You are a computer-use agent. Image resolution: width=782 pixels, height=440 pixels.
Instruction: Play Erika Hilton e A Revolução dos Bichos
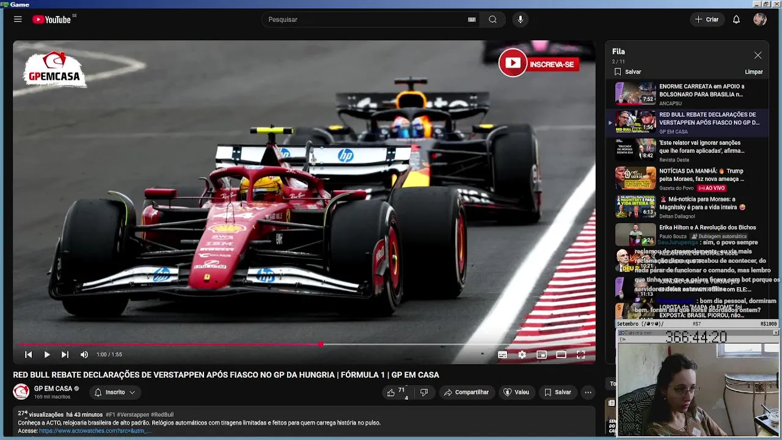pyautogui.click(x=689, y=233)
